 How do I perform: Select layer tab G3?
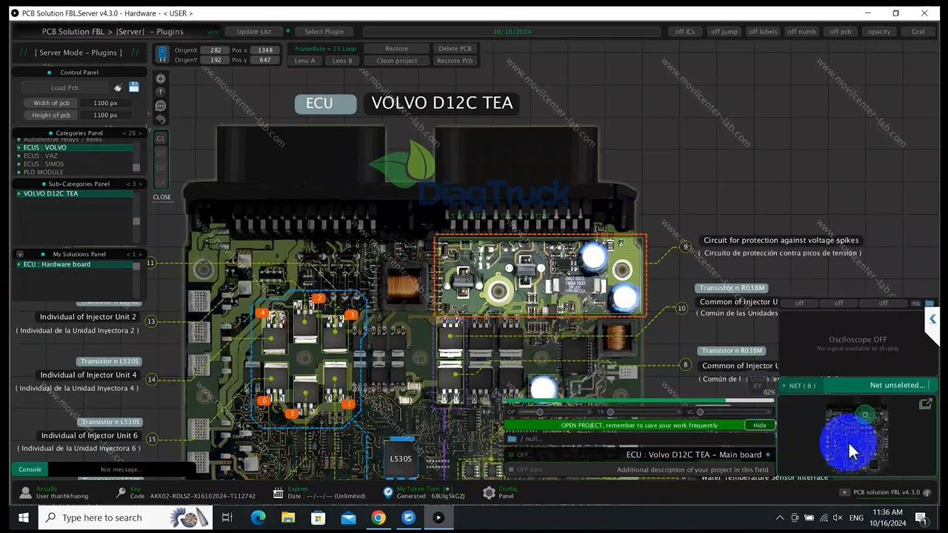pos(160,168)
